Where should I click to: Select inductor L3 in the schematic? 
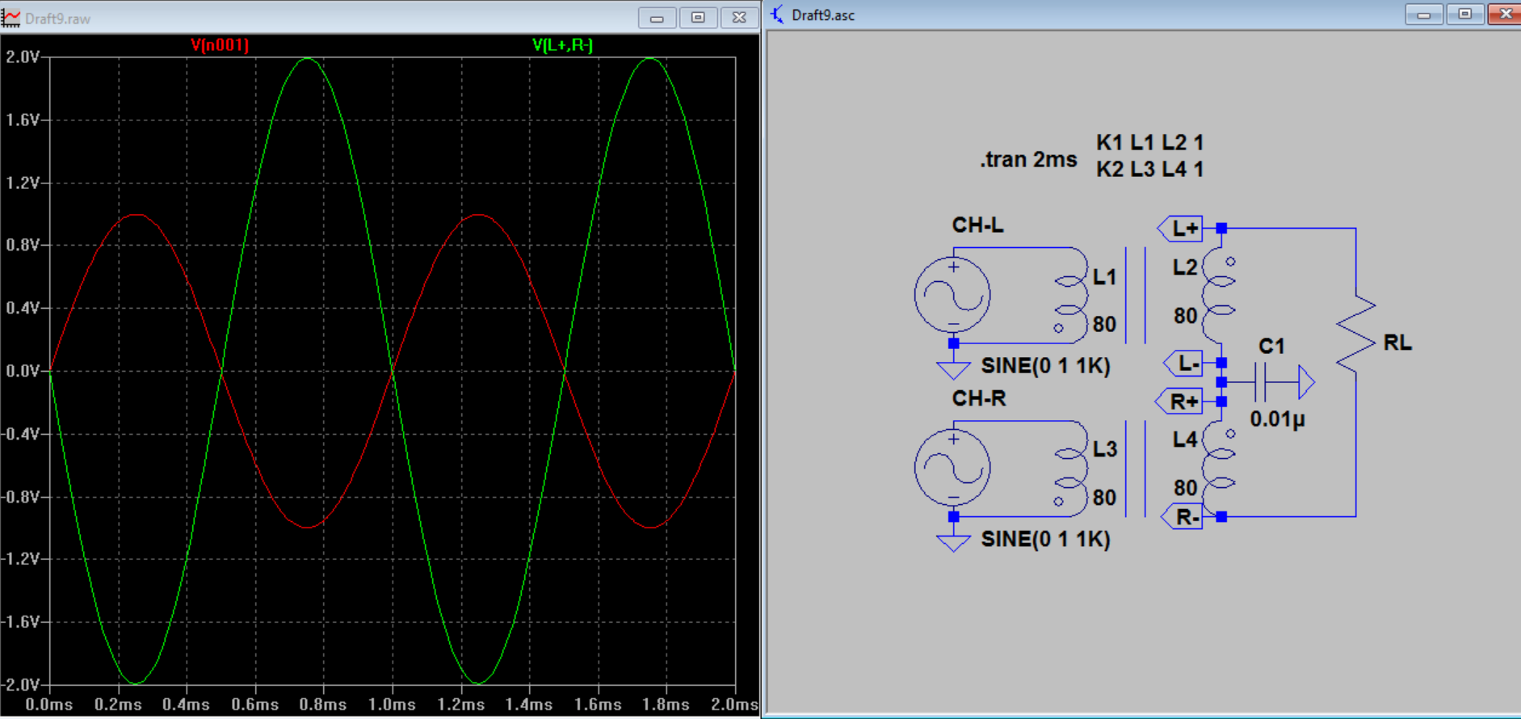(1072, 469)
